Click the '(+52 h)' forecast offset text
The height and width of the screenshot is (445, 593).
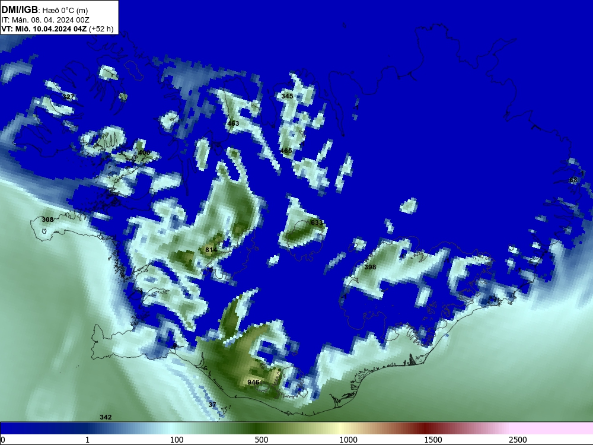(101, 29)
